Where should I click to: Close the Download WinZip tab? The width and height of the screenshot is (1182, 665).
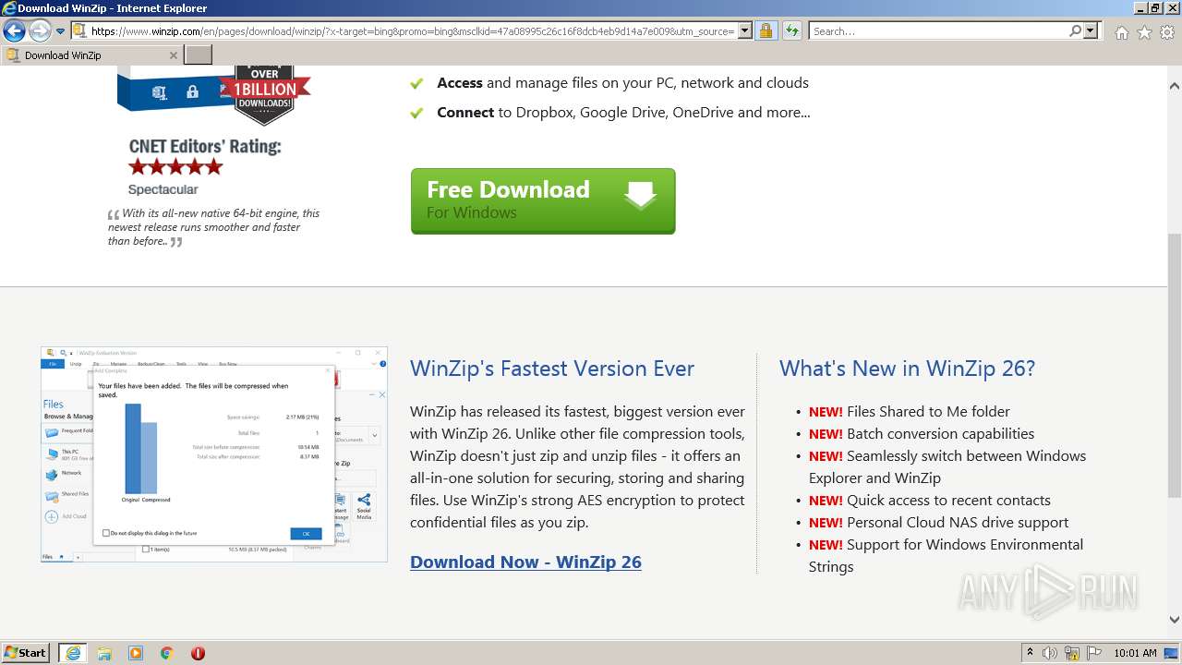click(x=173, y=55)
